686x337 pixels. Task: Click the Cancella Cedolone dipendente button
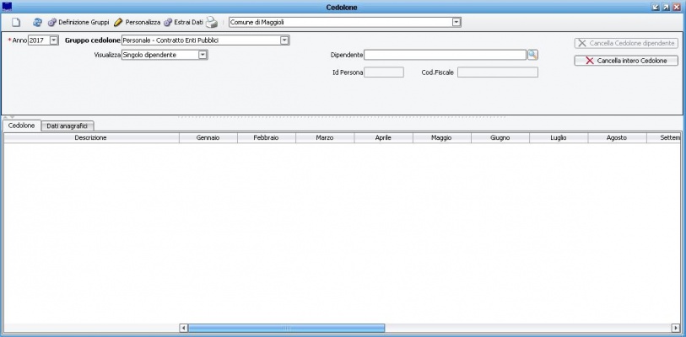tap(626, 43)
